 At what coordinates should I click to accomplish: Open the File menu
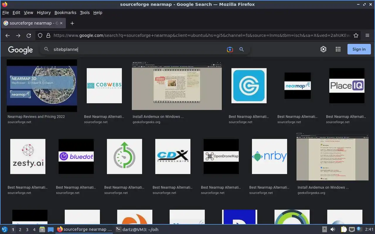click(x=6, y=13)
